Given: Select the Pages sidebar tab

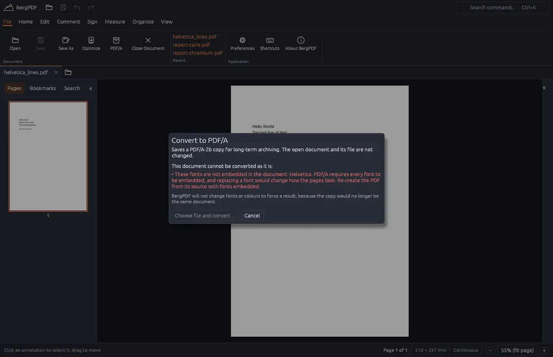Looking at the screenshot, I should [14, 88].
